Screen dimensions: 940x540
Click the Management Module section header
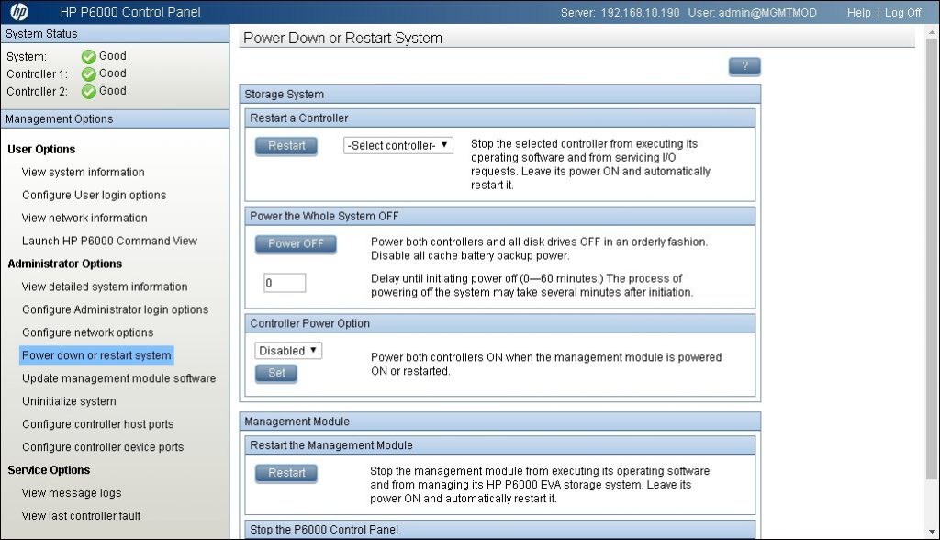pos(500,422)
